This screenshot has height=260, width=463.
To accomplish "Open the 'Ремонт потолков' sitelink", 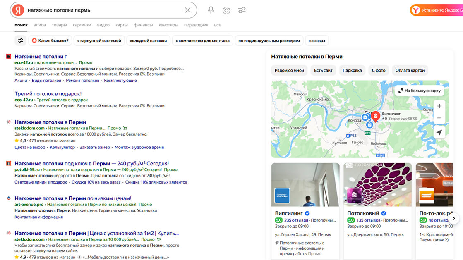I will [83, 81].
